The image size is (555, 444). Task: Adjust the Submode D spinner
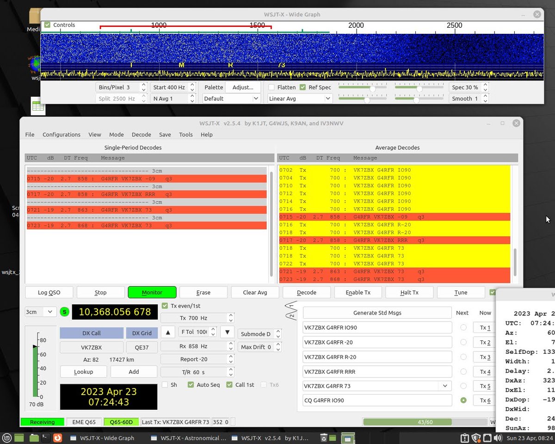(278, 334)
